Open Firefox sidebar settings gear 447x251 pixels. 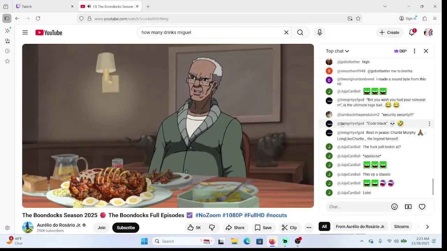pyautogui.click(x=7, y=228)
